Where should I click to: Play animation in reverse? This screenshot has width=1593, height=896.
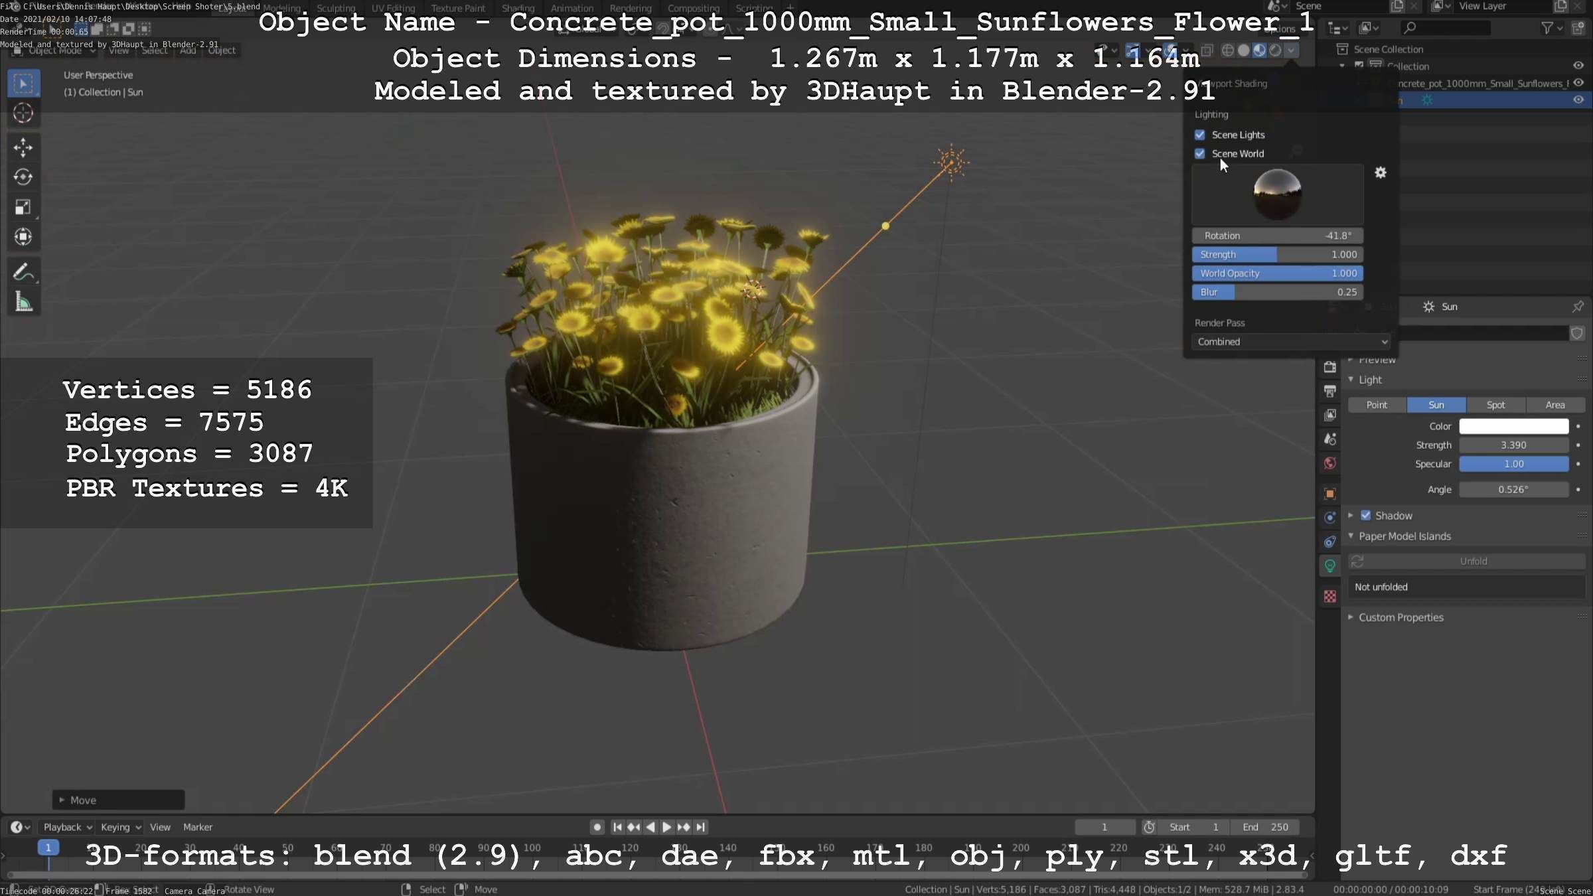click(650, 827)
